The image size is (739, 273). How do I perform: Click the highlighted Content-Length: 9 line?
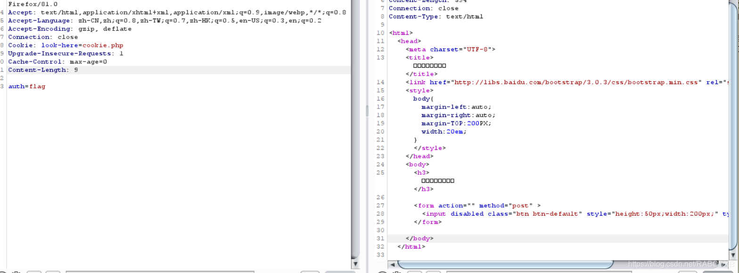click(x=179, y=70)
